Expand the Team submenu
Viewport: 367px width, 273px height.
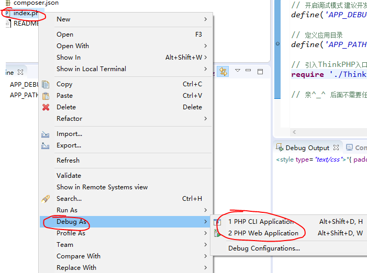pyautogui.click(x=206, y=244)
